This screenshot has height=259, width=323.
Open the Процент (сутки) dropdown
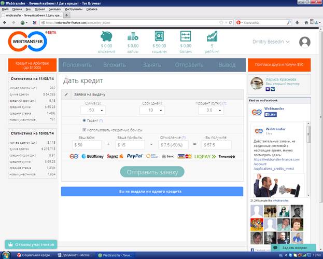click(211, 111)
